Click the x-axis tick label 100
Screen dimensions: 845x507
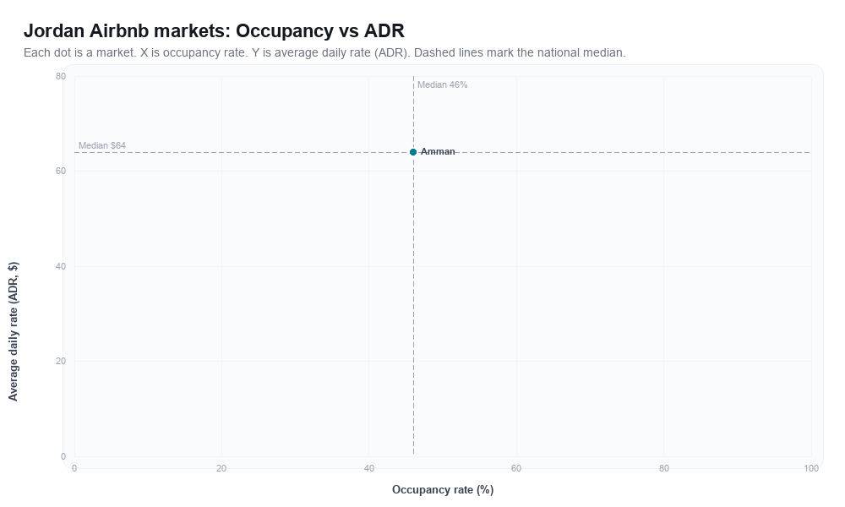click(811, 469)
